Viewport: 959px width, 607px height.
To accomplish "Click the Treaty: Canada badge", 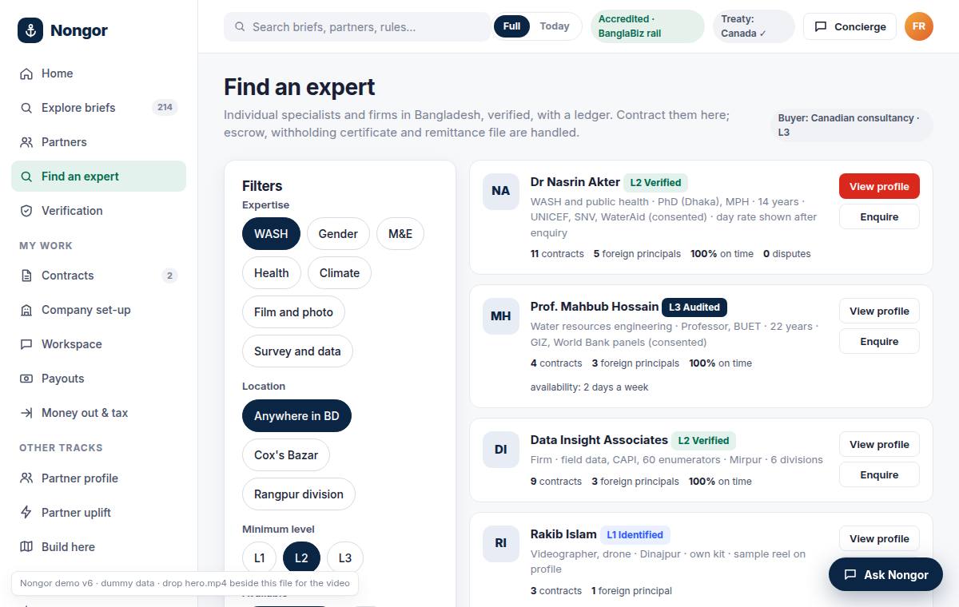I will click(754, 26).
